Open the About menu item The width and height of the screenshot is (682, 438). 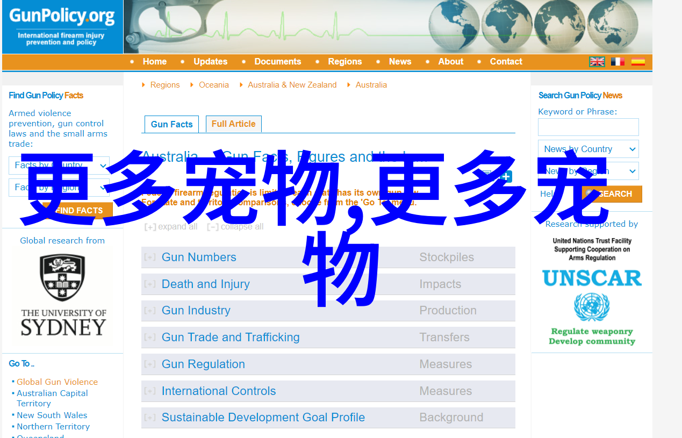click(x=451, y=62)
